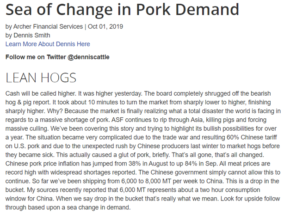Open the 'Learn More About Dennis Here' link

[x=48, y=44]
